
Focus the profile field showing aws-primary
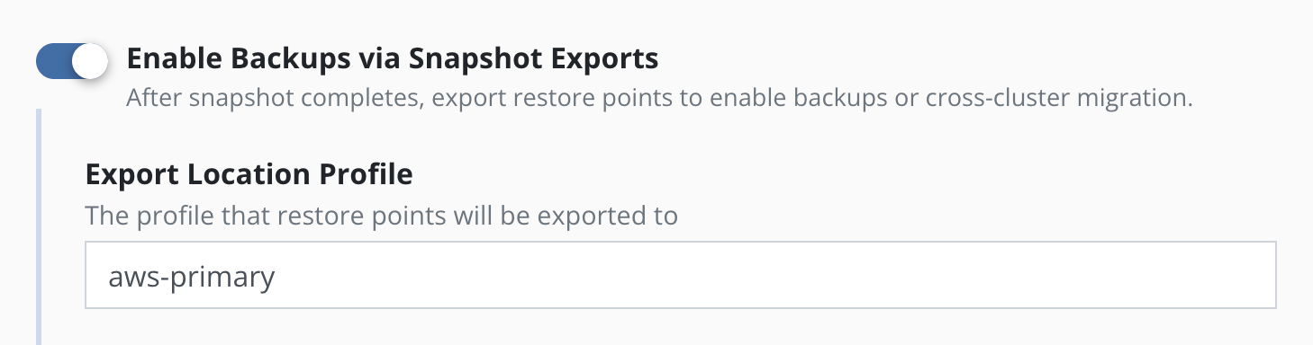click(681, 275)
